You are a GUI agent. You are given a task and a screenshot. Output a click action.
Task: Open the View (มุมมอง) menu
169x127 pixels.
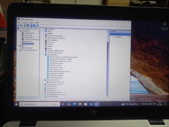(32, 23)
